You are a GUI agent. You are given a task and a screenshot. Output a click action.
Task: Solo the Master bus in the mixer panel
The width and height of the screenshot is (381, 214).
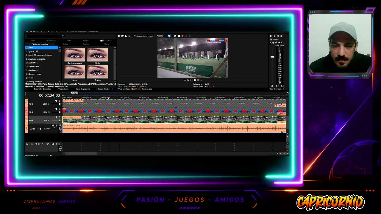click(x=282, y=43)
